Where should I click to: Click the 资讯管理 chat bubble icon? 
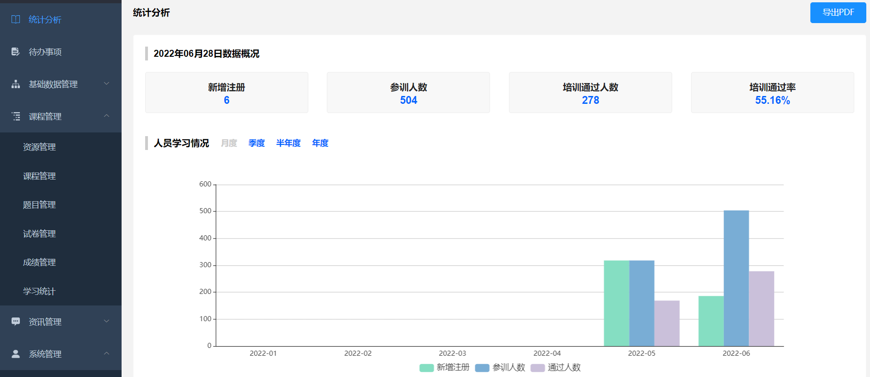point(16,322)
